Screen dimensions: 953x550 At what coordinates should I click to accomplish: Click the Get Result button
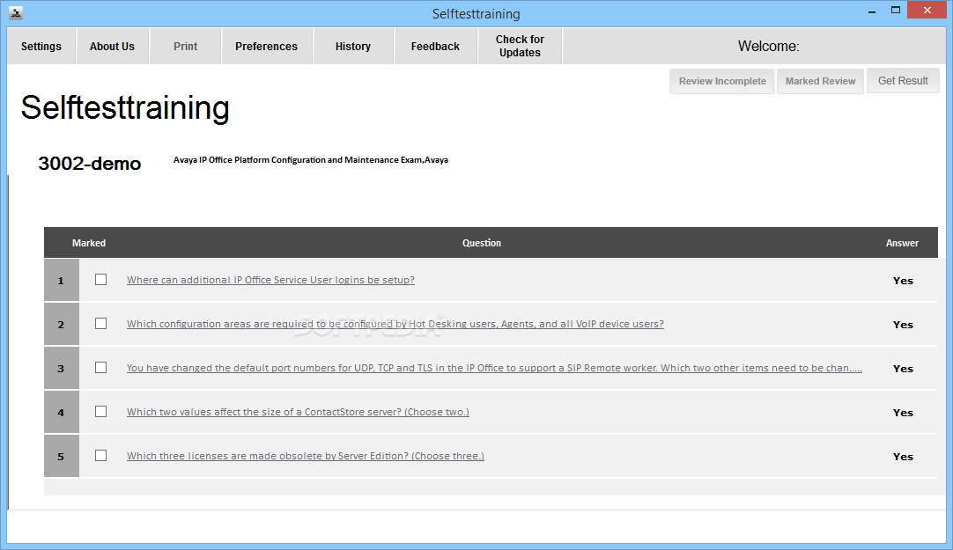coord(903,81)
